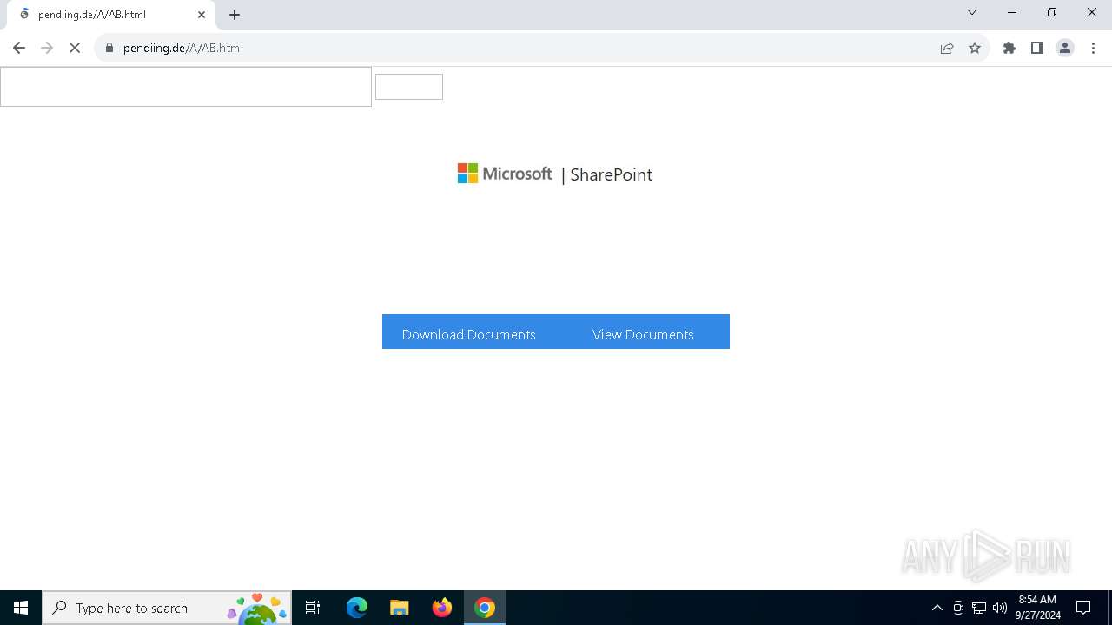
Task: Close the pendiing.de tab
Action: (202, 15)
